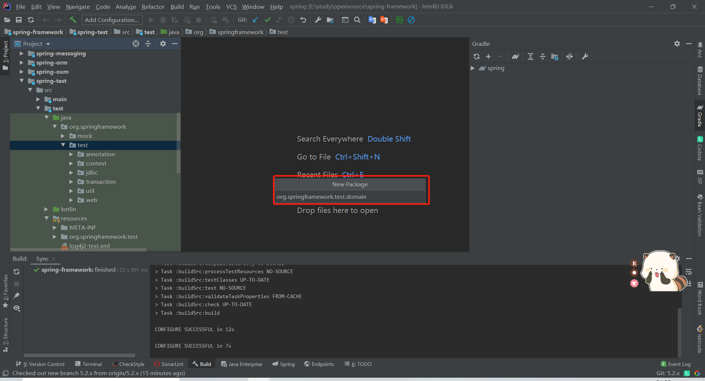This screenshot has height=381, width=705.
Task: Select spring-framework: finished build node
Action: (90, 270)
